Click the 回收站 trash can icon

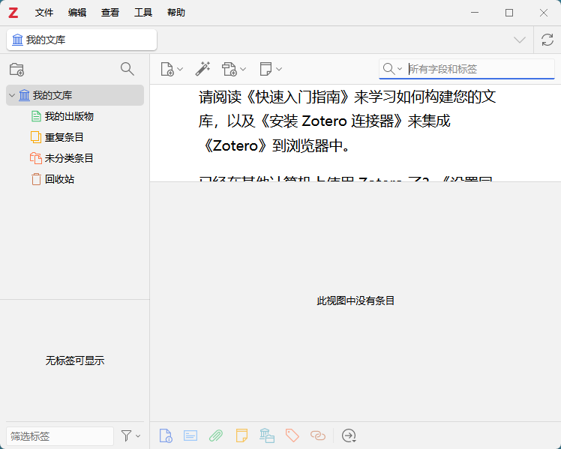pyautogui.click(x=36, y=179)
